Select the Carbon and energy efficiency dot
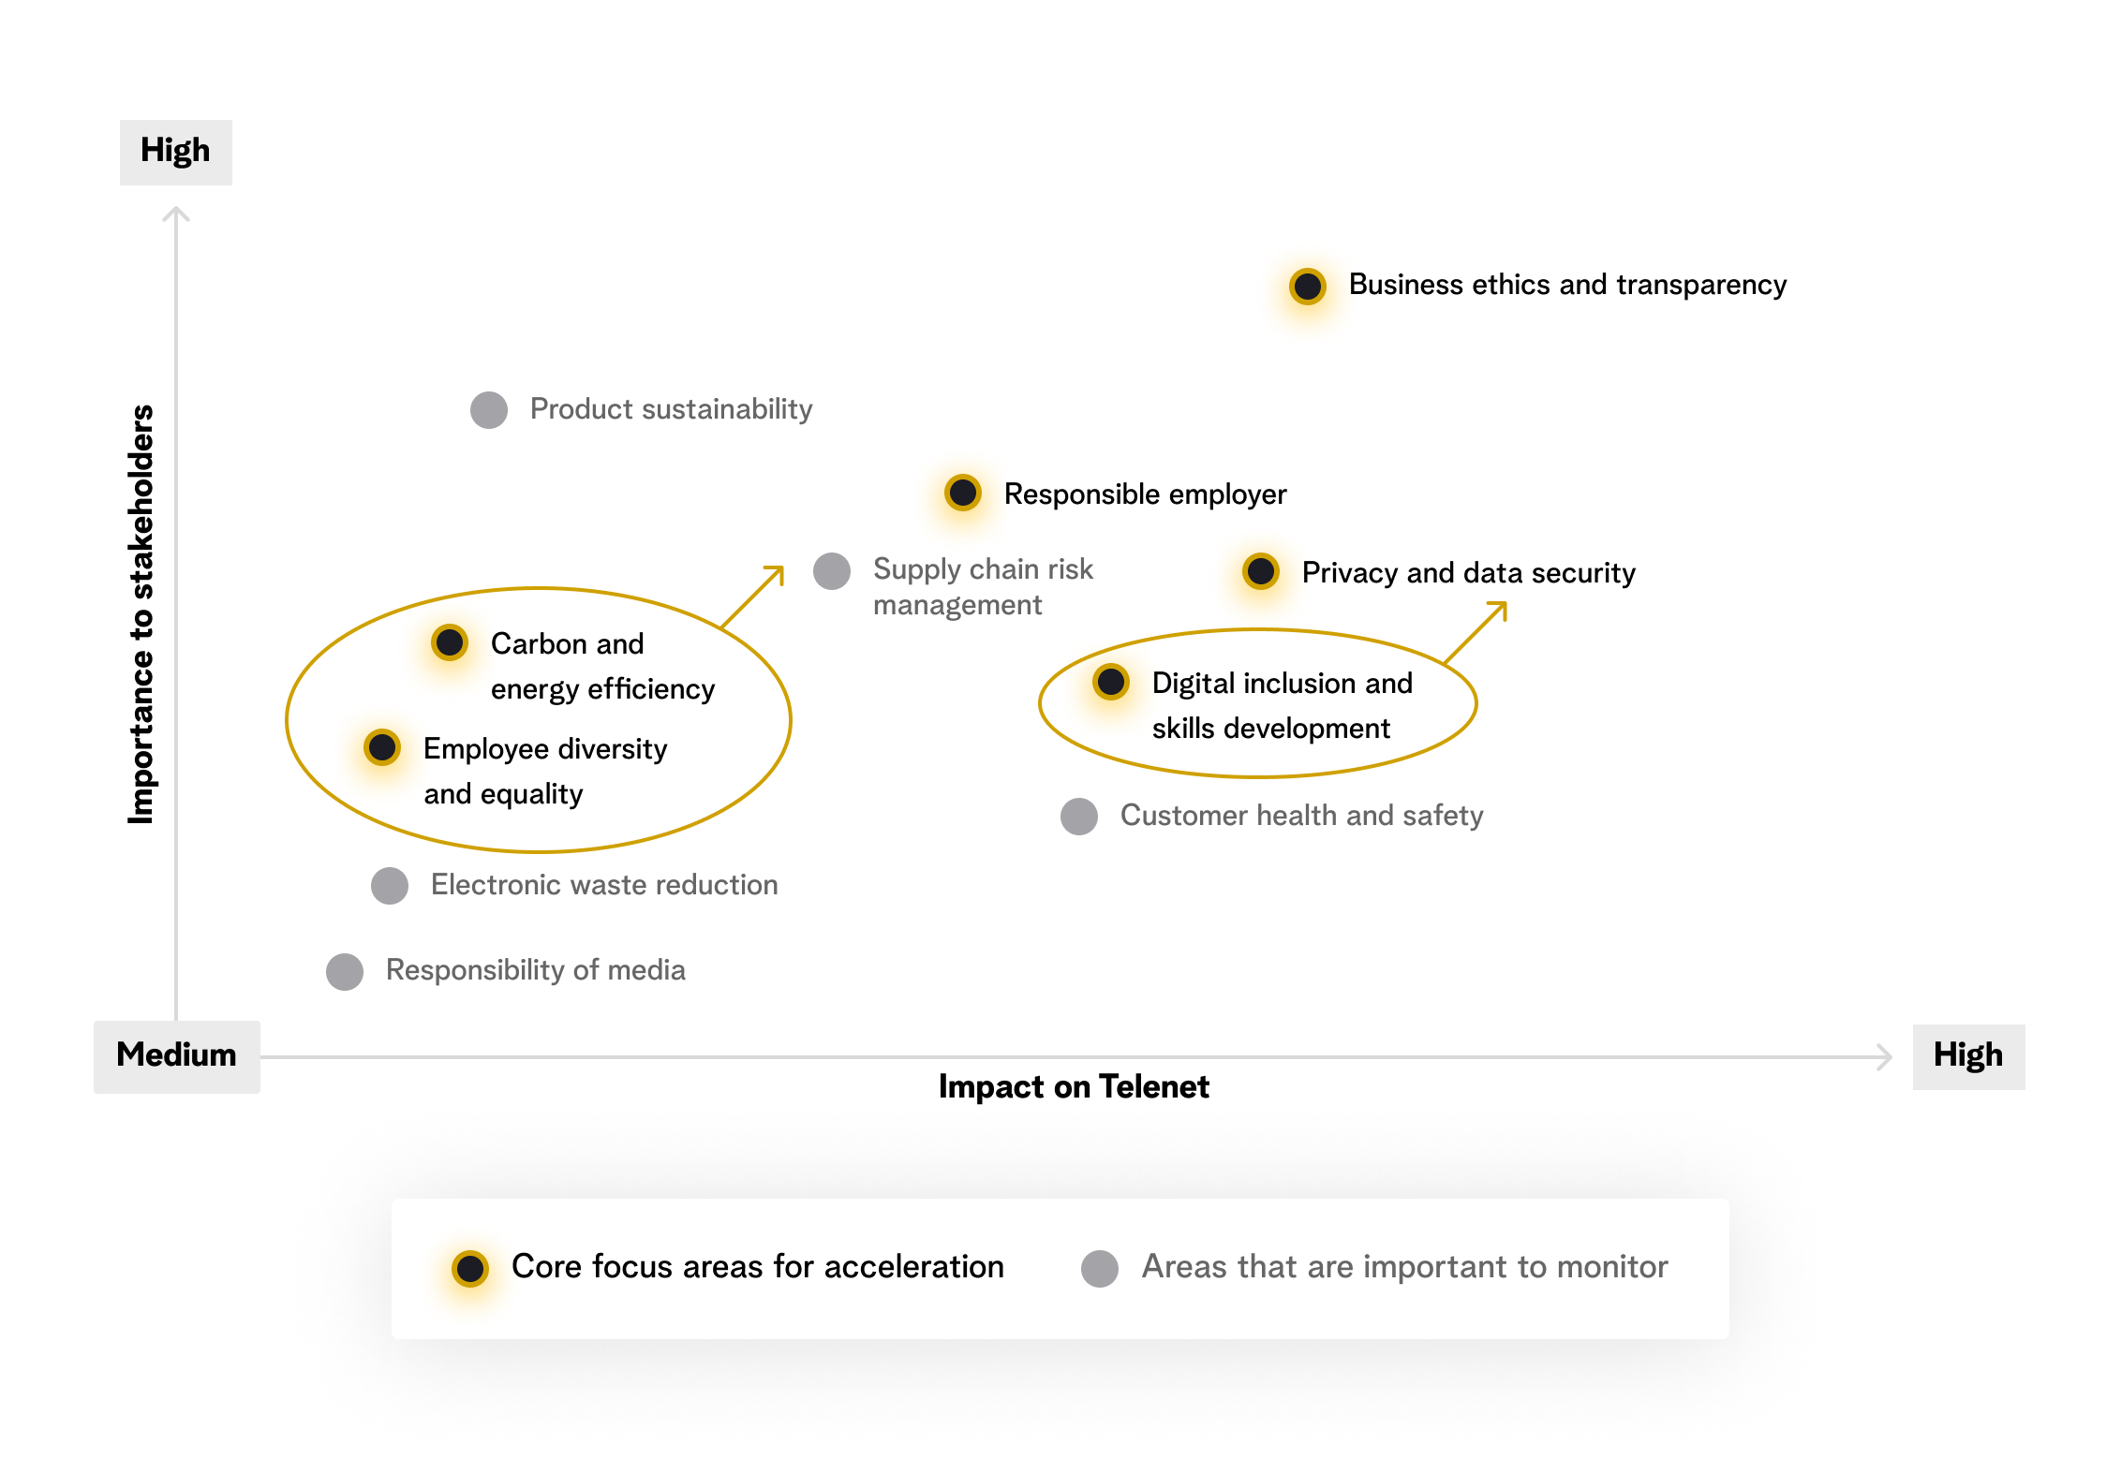 (450, 642)
